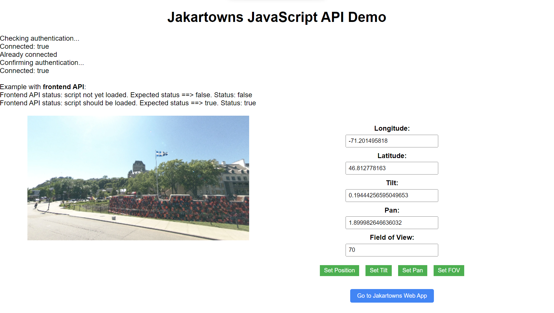
Task: Click the 'script should be loaded' status line
Action: tap(128, 103)
